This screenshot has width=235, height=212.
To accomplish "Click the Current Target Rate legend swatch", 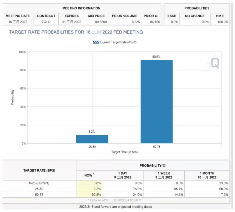I will pyautogui.click(x=96, y=42).
